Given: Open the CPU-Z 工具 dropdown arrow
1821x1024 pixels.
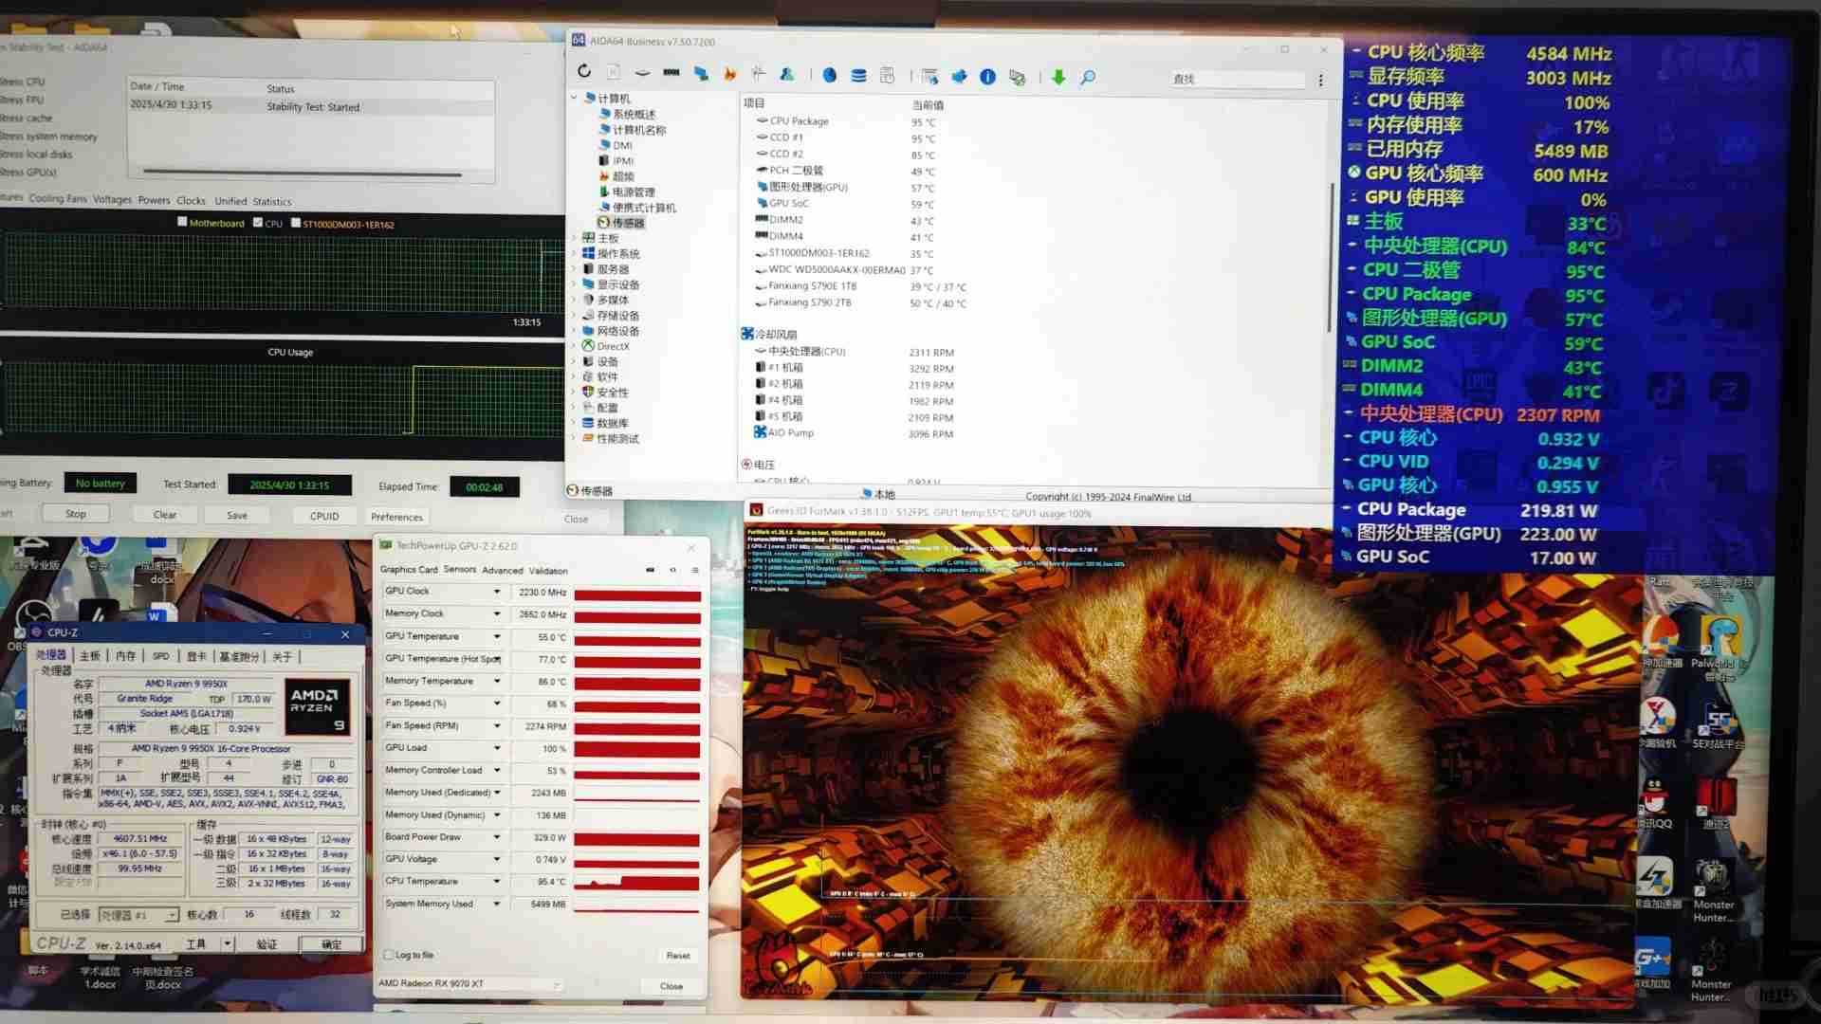Looking at the screenshot, I should pyautogui.click(x=228, y=944).
